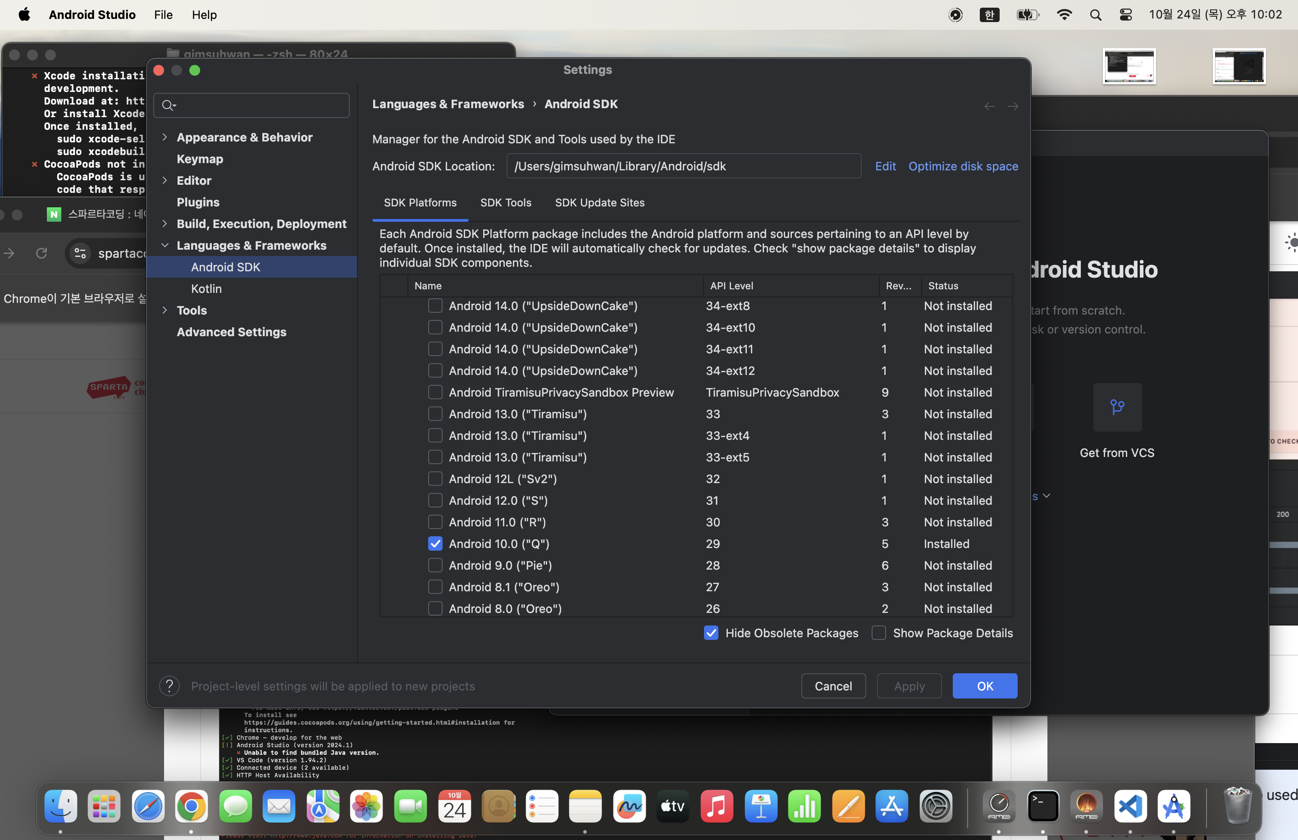Open Spotlight search in the menu bar

click(x=1096, y=15)
